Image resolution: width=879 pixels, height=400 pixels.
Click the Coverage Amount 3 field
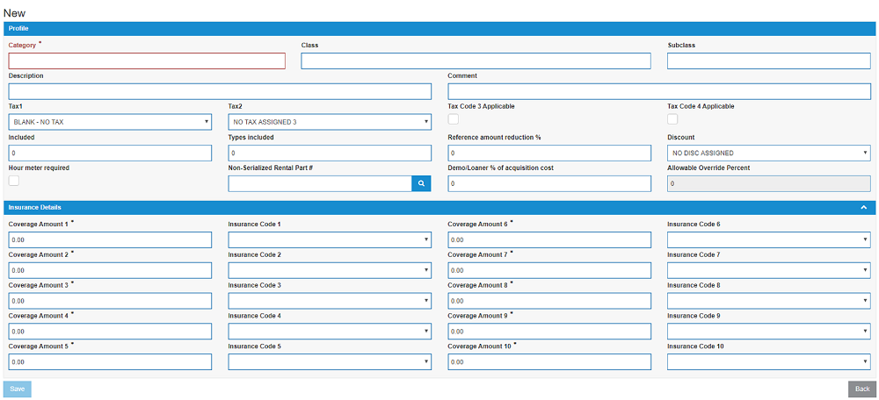click(x=111, y=301)
